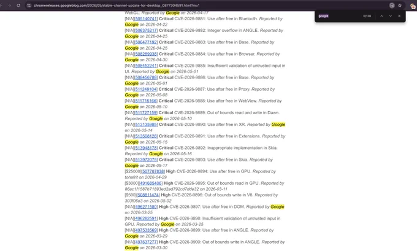This screenshot has height=251, width=417.
Task: Open the extension icon at toolbar's right edge
Action: tap(413, 6)
